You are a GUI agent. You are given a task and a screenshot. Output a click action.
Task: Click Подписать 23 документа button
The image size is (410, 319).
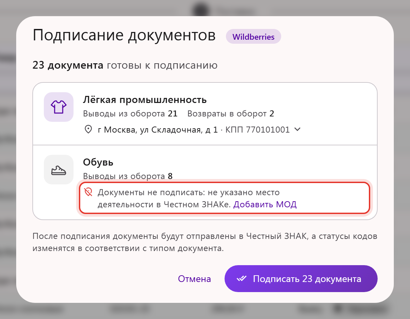(301, 279)
